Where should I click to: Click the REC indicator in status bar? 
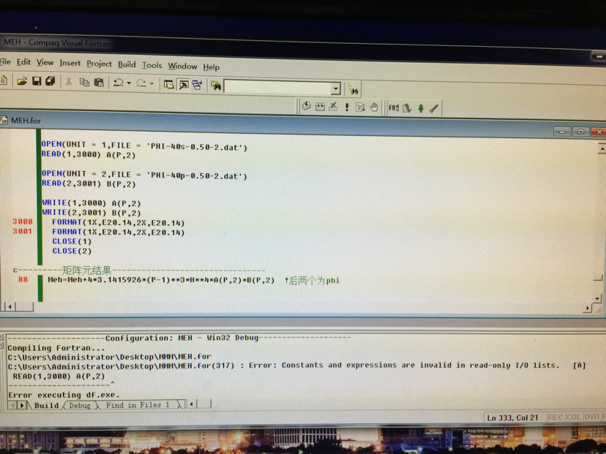click(x=555, y=417)
